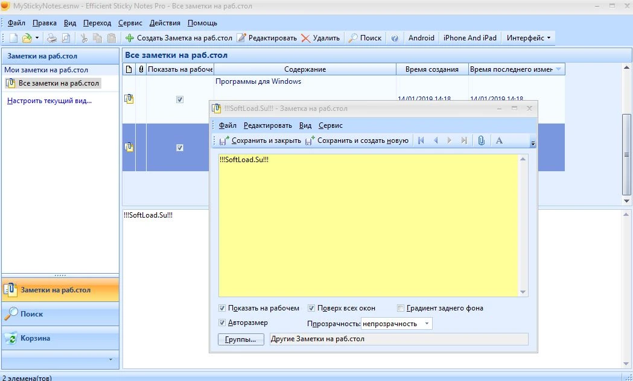Click the sticky note icon of first row
633x381 pixels.
129,99
